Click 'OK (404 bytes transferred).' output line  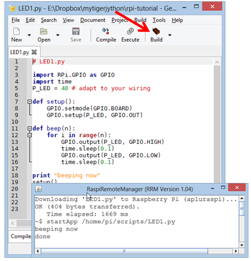[87, 207]
